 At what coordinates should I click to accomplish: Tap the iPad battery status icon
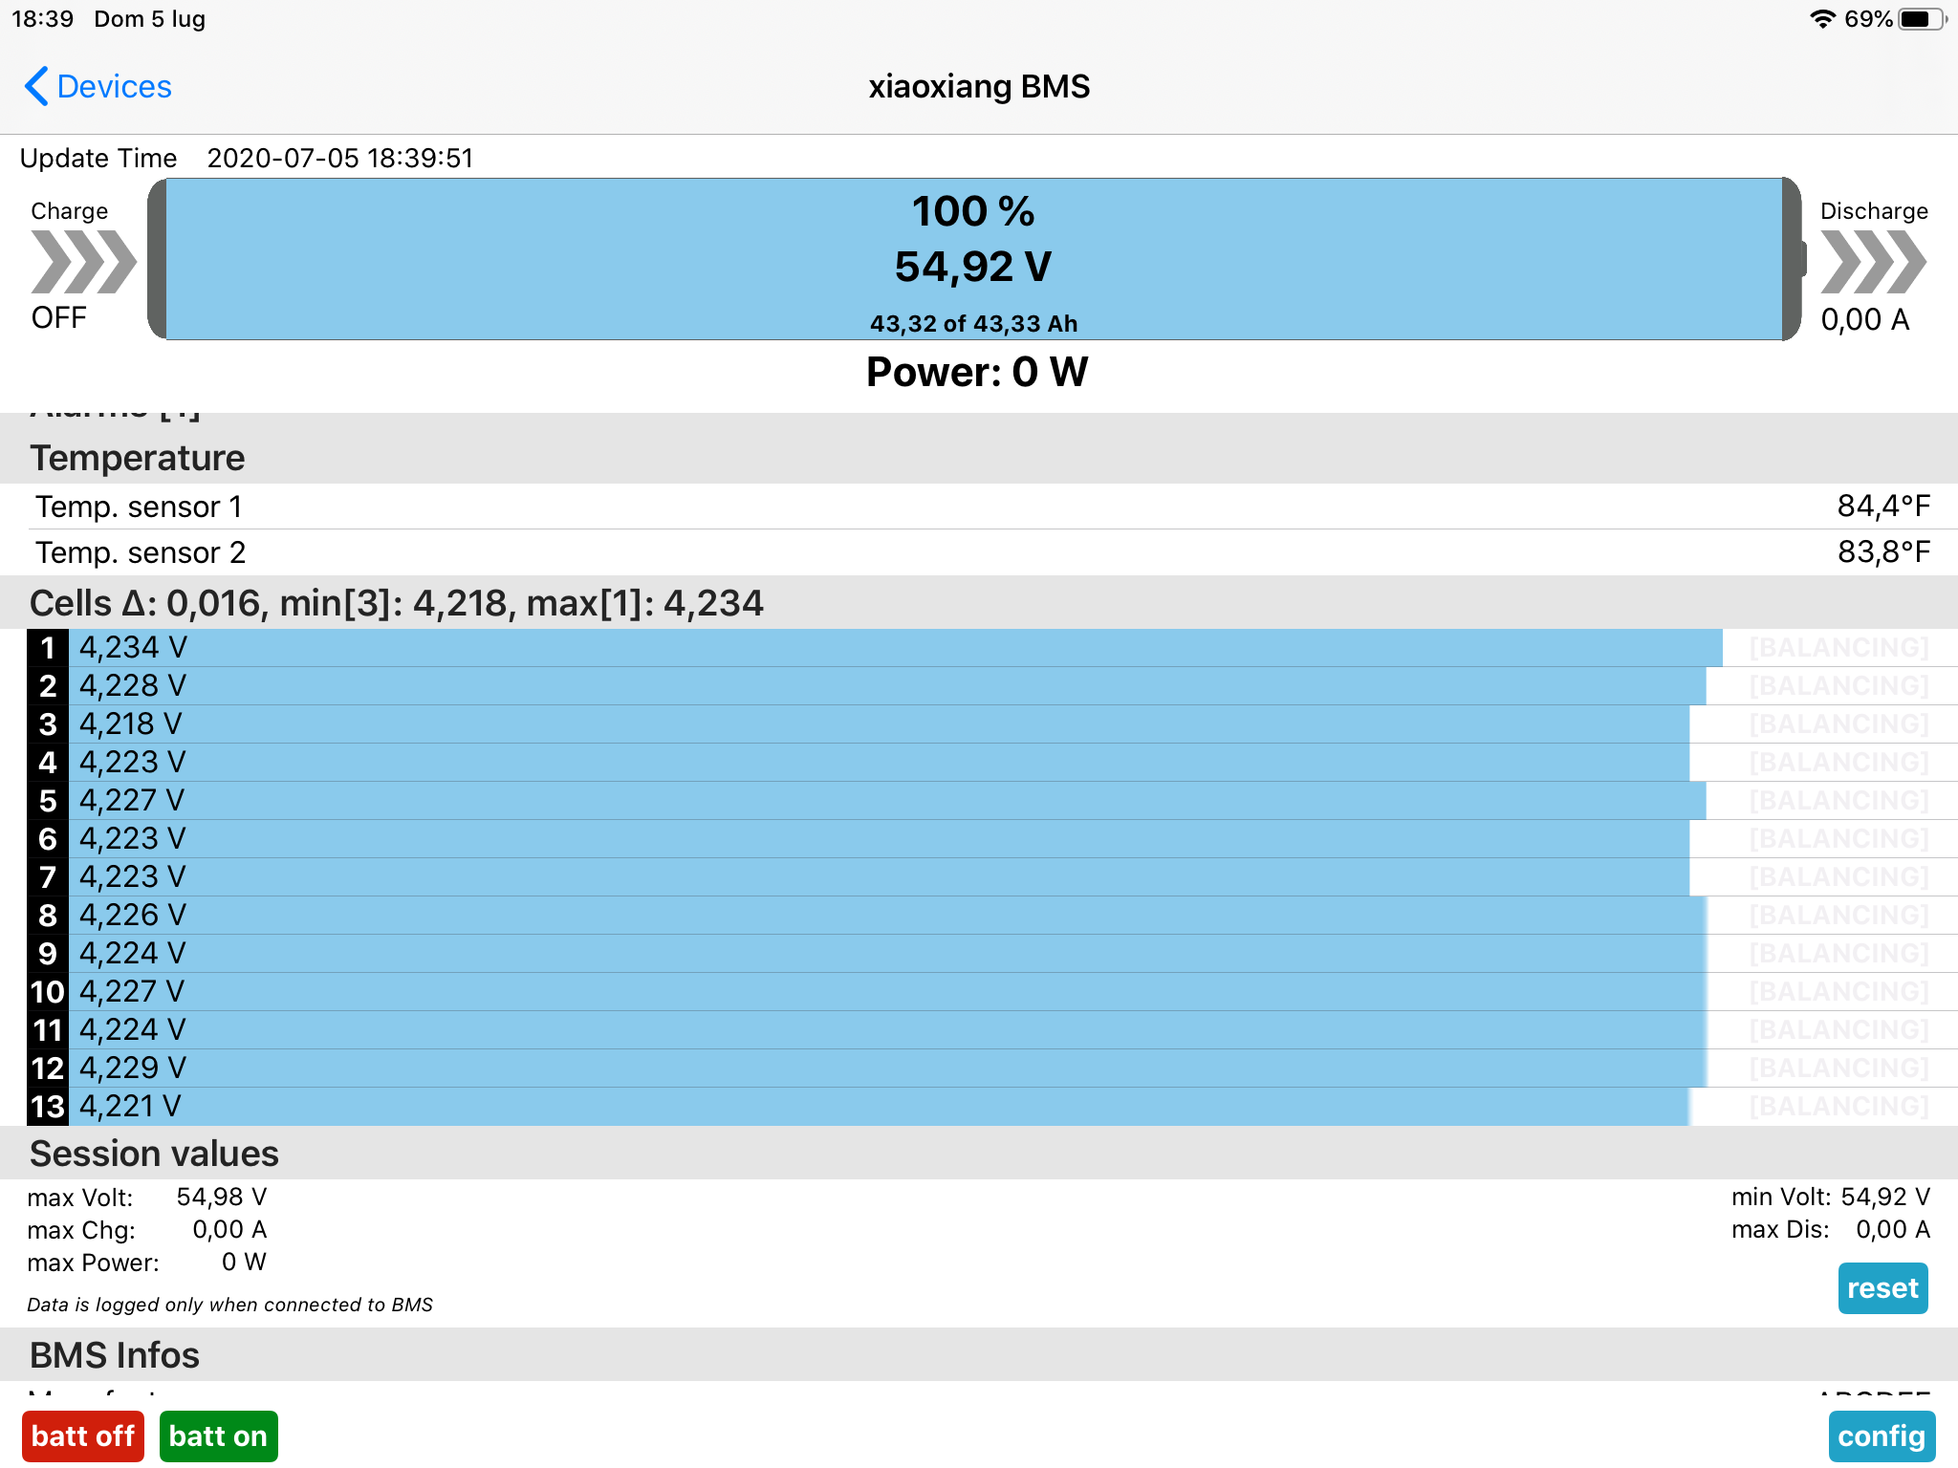1923,19
